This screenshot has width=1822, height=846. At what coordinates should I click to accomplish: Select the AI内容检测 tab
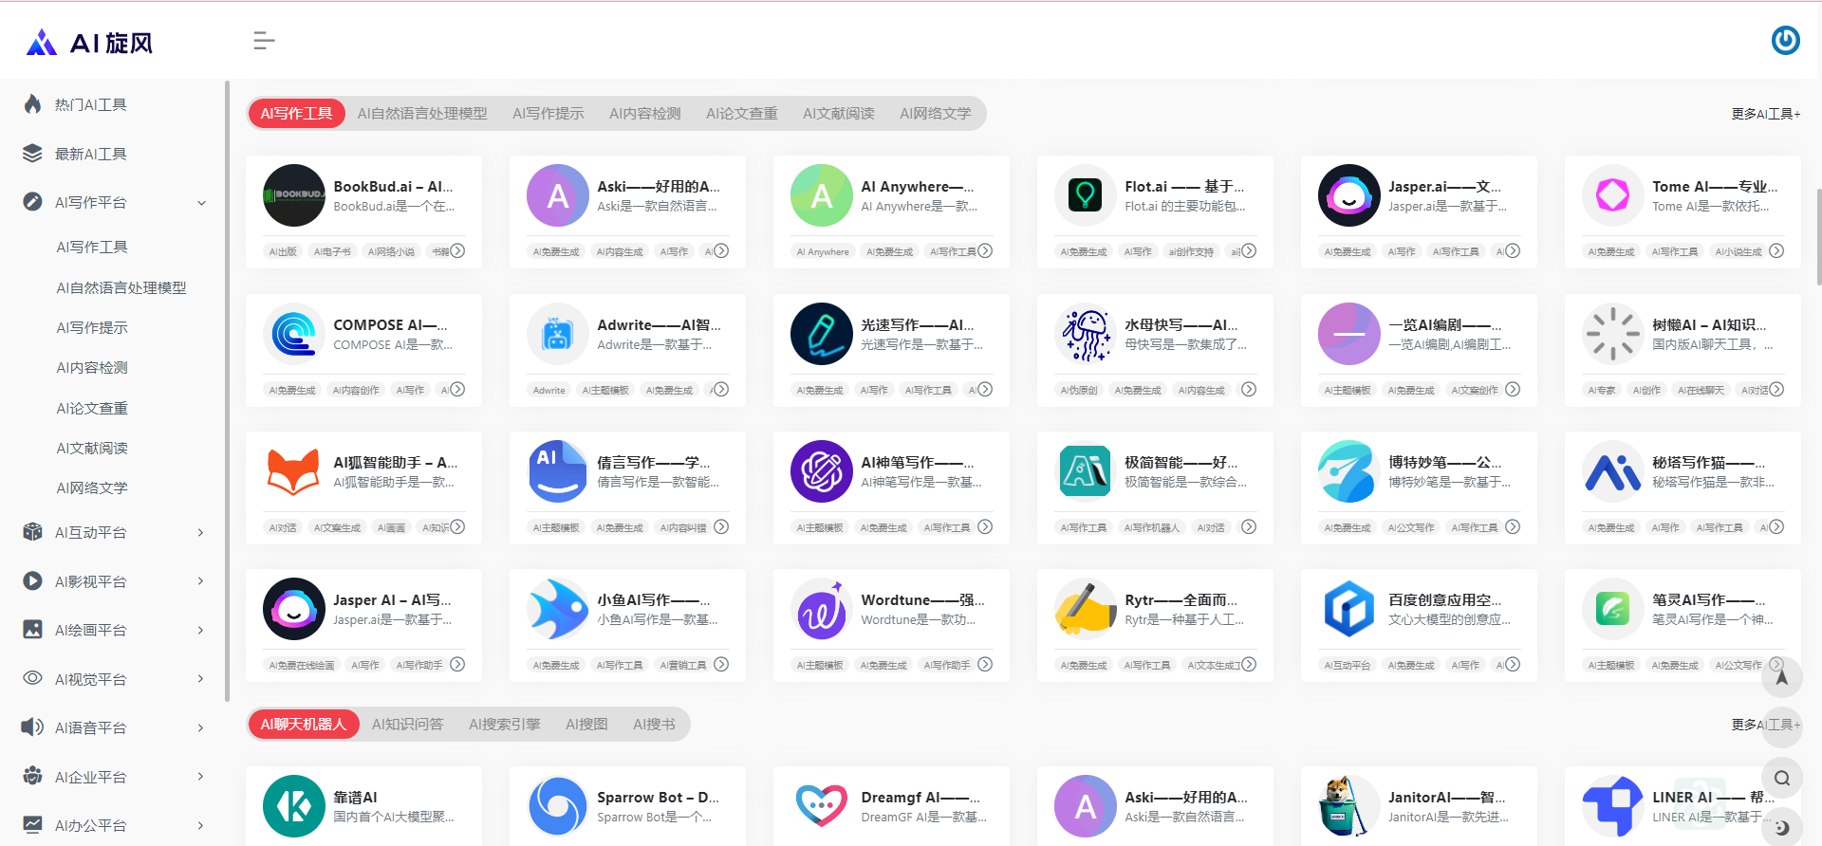[645, 114]
